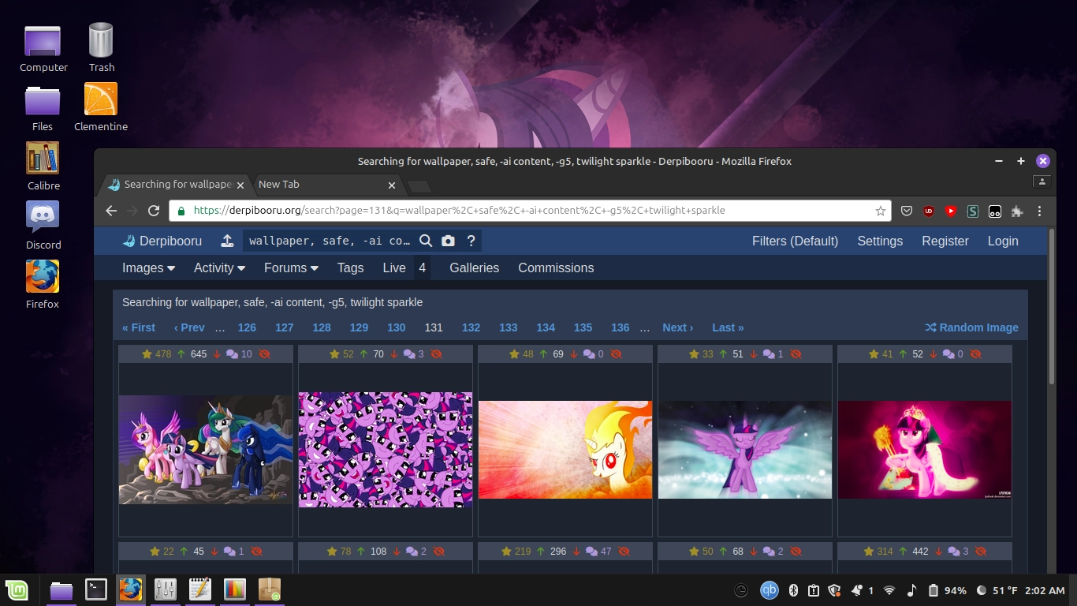Expand the Forums dropdown menu

[291, 267]
